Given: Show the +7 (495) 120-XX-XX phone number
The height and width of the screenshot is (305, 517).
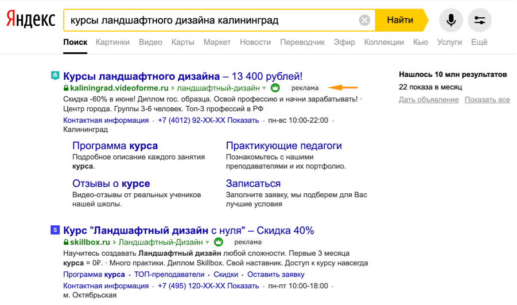Looking at the screenshot, I should [208, 286].
